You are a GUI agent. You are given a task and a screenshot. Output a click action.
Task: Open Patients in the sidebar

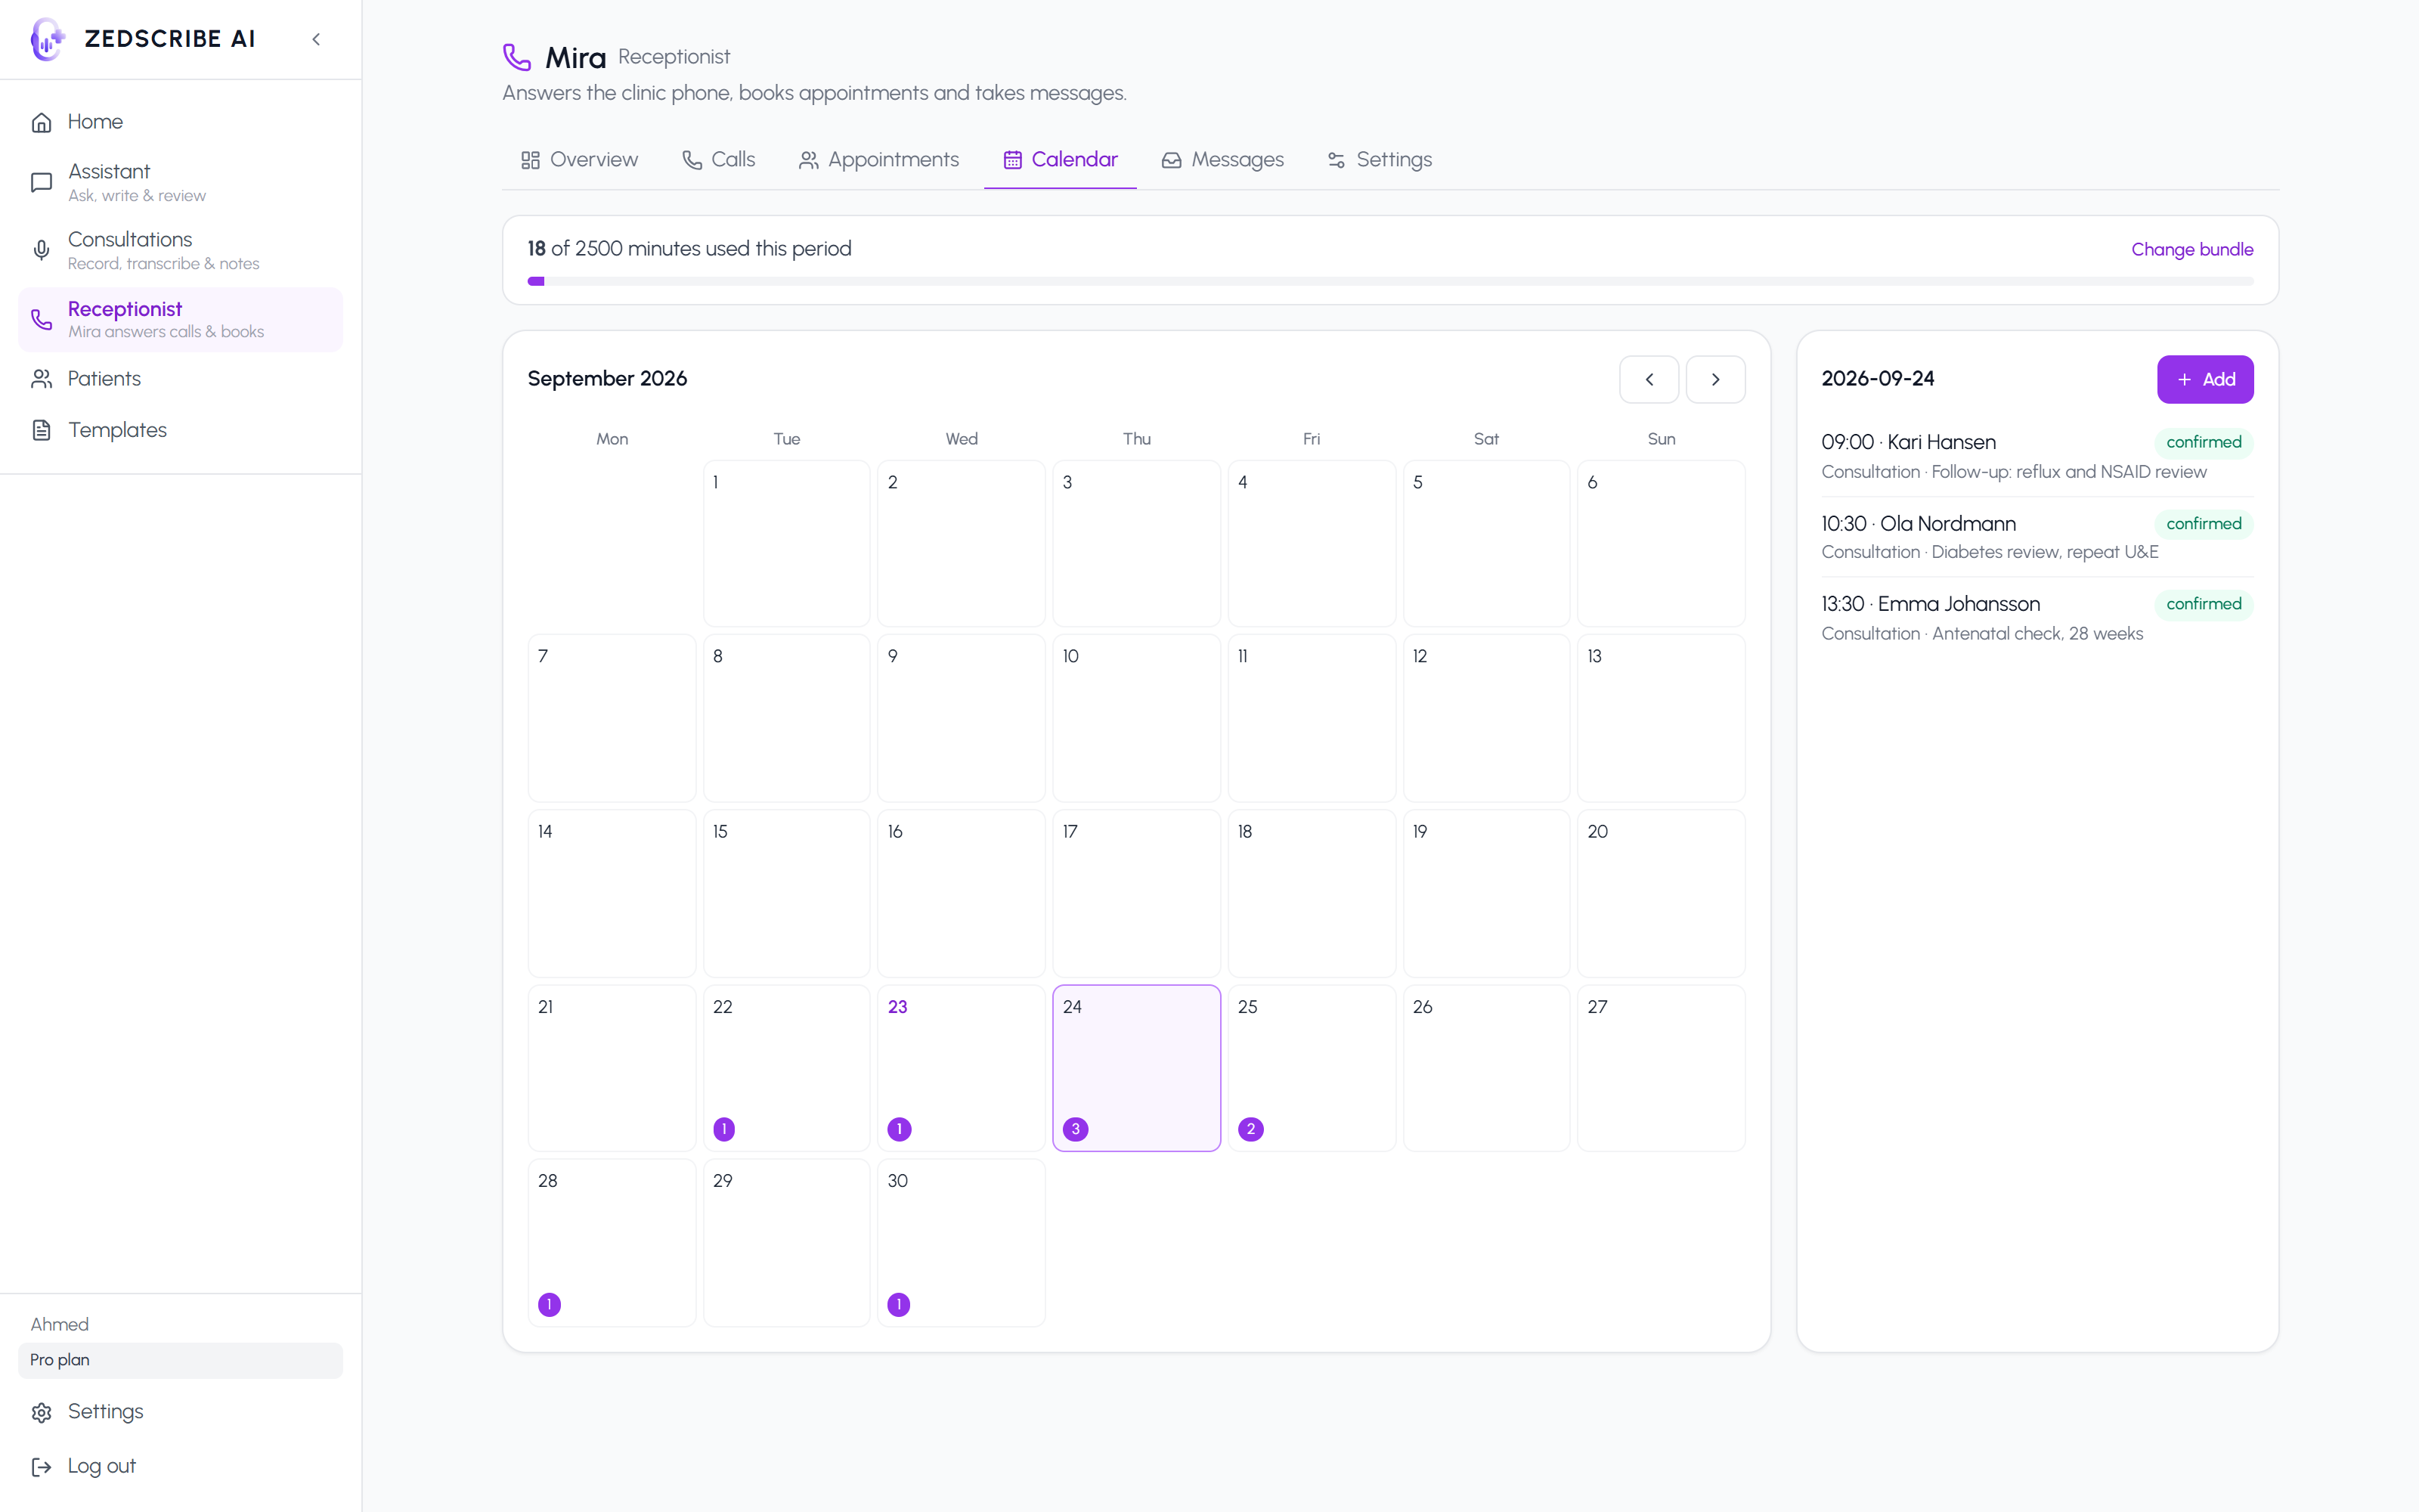[x=180, y=379]
